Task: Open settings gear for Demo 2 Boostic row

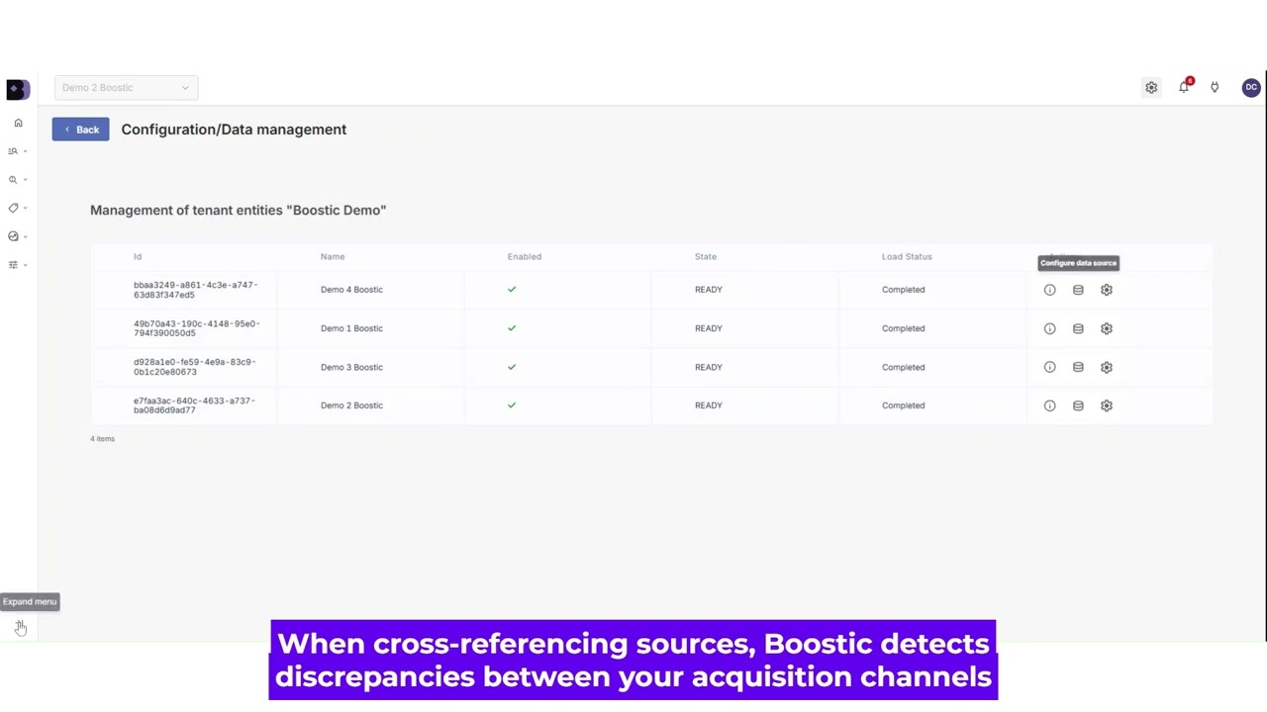Action: click(1107, 405)
